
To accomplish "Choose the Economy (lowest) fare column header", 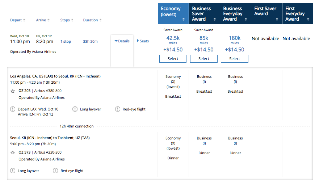I will tap(173, 14).
